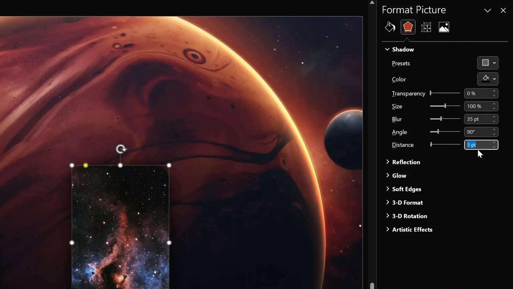Open the shadow Presets dropdown

coord(488,63)
